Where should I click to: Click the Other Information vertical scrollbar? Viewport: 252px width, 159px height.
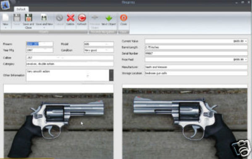[111, 75]
